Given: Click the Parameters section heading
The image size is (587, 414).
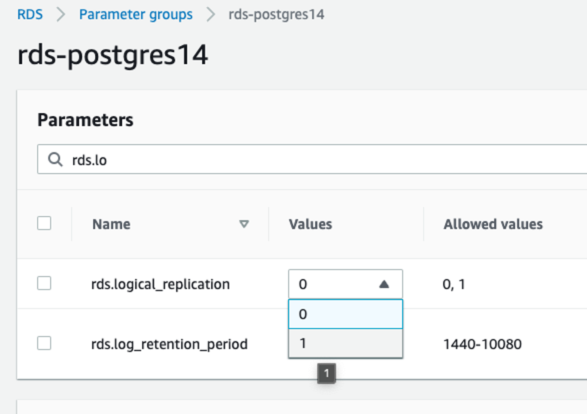Looking at the screenshot, I should tap(86, 119).
